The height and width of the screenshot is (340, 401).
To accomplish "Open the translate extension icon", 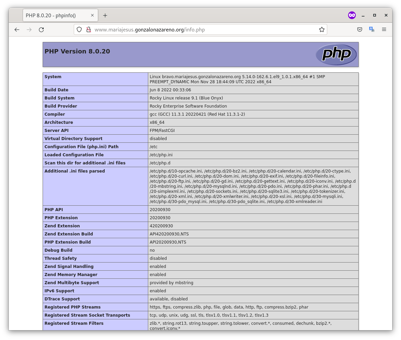I will (372, 30).
